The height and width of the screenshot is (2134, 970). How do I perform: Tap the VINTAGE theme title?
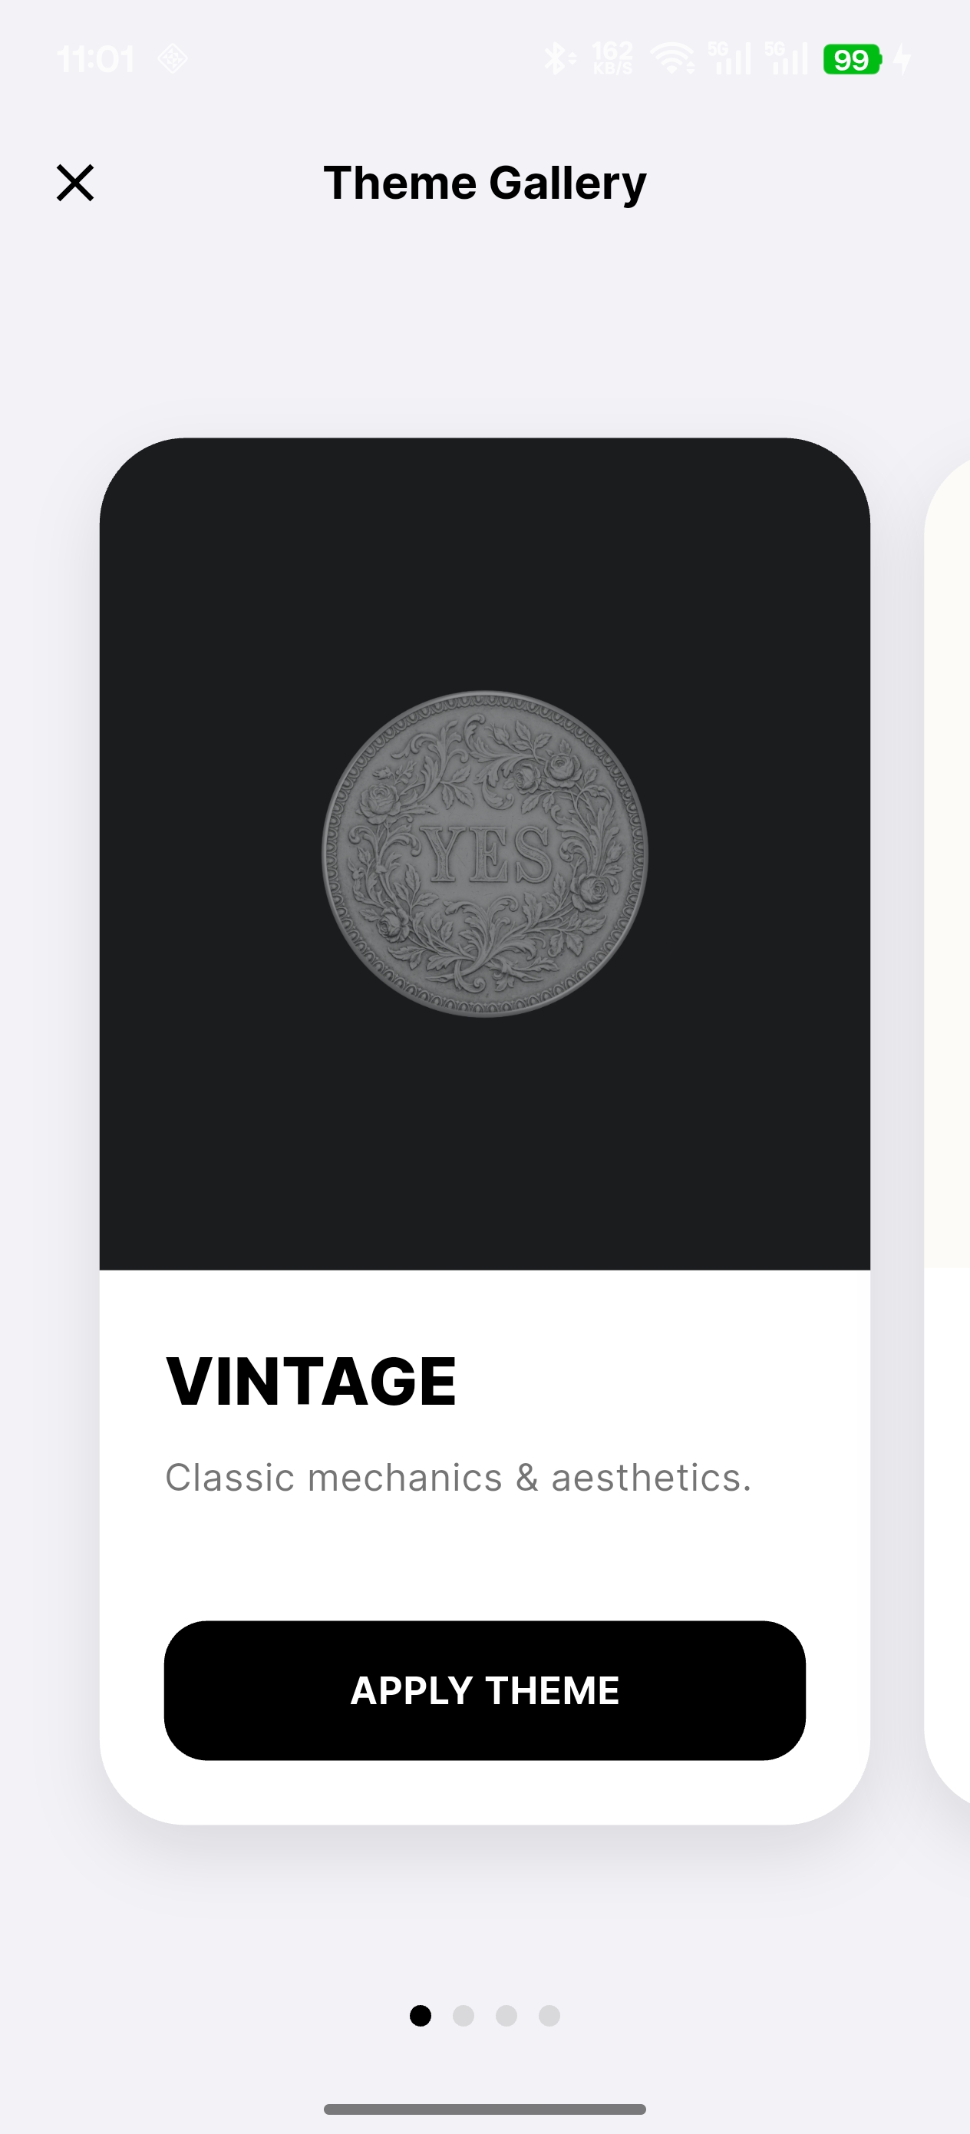click(311, 1381)
